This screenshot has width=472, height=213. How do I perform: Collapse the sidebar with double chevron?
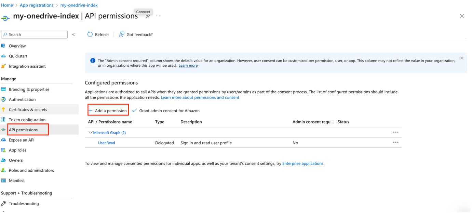pyautogui.click(x=73, y=35)
